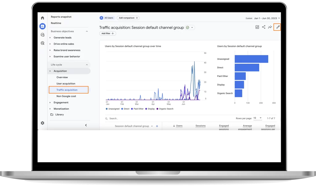Share this report via share icon
This screenshot has width=316, height=192.
(x=264, y=27)
